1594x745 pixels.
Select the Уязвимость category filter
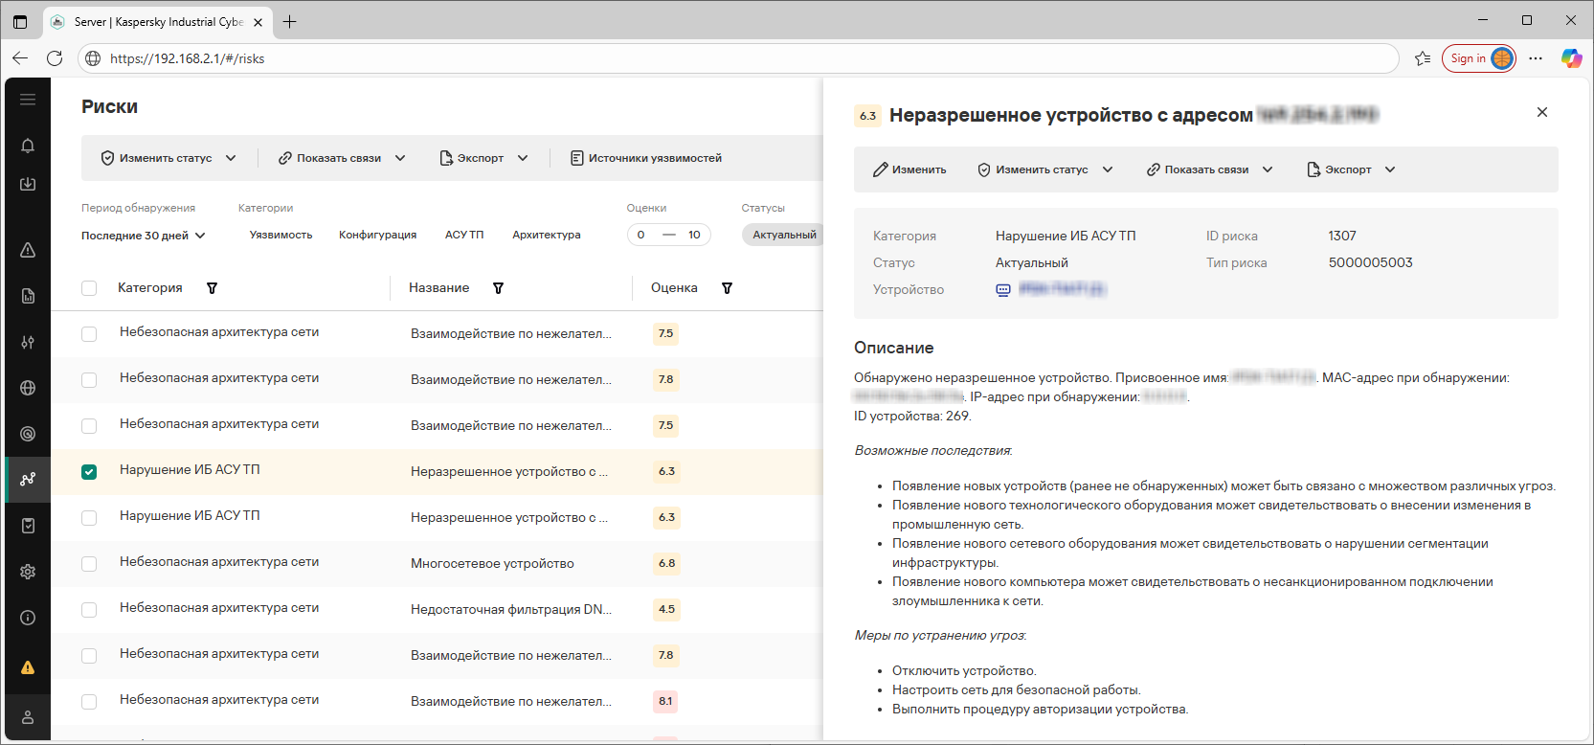click(281, 235)
